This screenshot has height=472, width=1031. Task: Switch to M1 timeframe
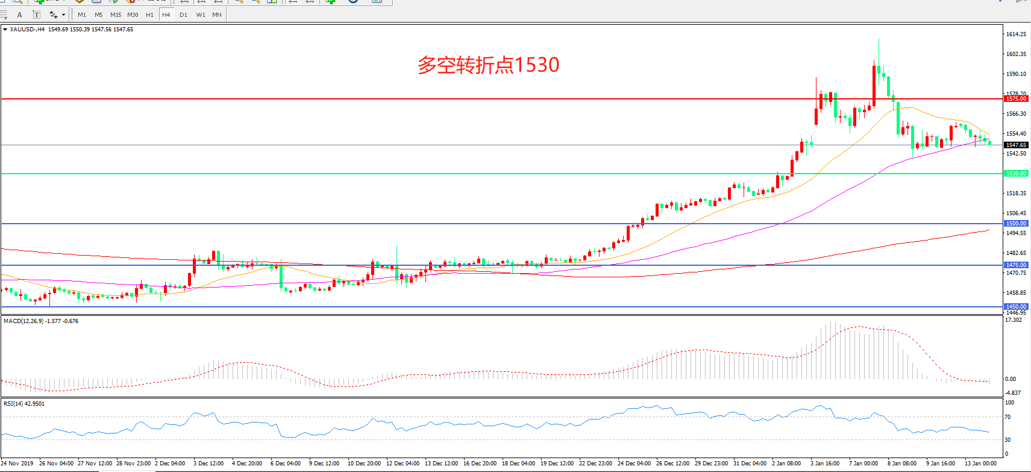click(82, 14)
